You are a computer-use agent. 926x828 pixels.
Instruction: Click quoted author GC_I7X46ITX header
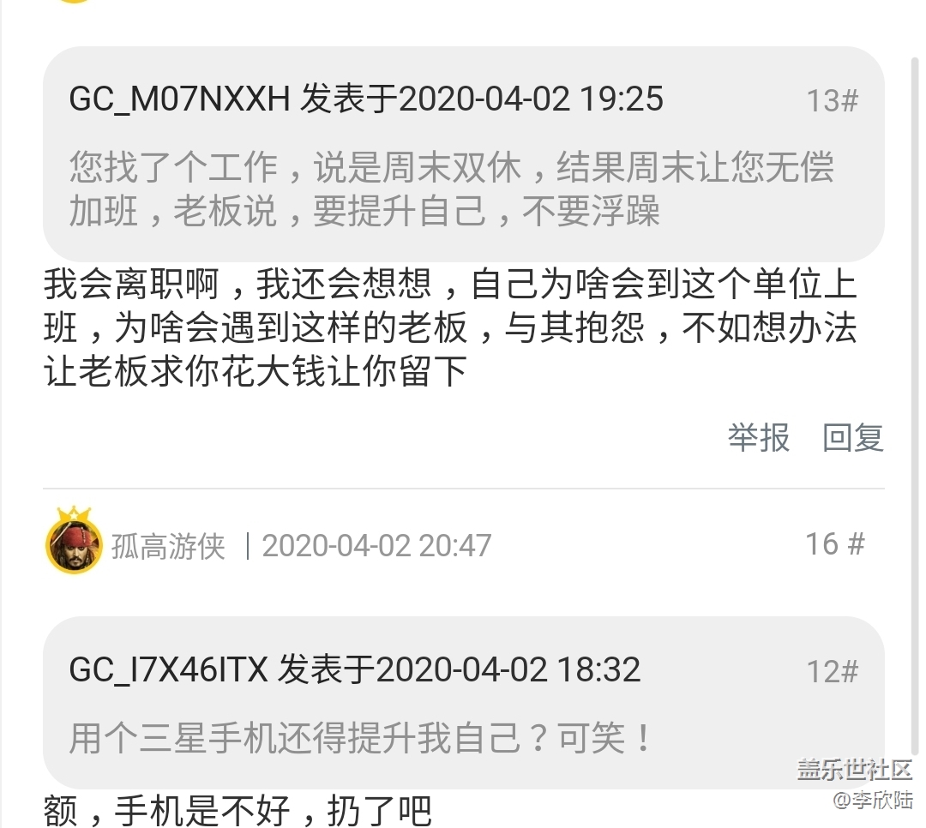pos(168,669)
